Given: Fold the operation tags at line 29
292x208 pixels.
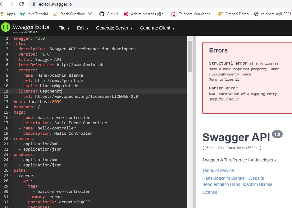Looking at the screenshot, I should click(11, 186).
